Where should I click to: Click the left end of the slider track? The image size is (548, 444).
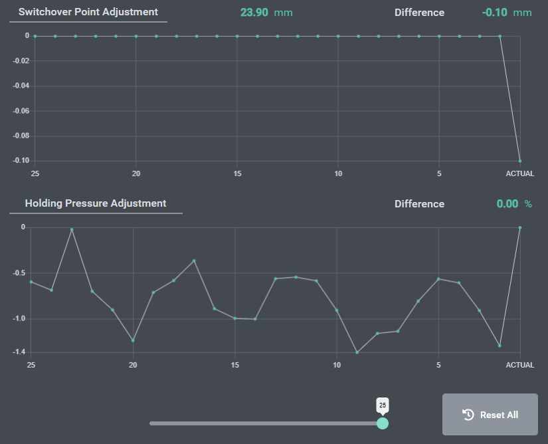click(151, 423)
